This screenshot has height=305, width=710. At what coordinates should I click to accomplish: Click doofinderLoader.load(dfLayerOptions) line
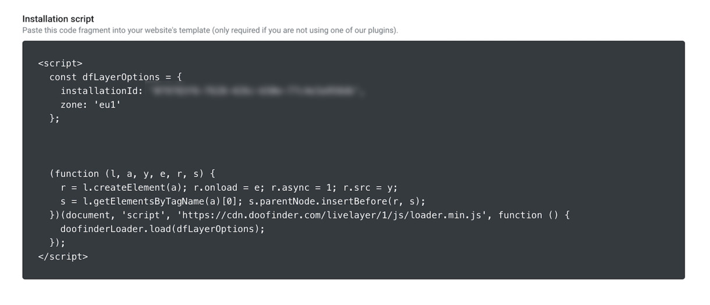(x=162, y=229)
